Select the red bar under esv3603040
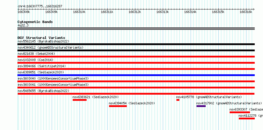 (x=136, y=81)
